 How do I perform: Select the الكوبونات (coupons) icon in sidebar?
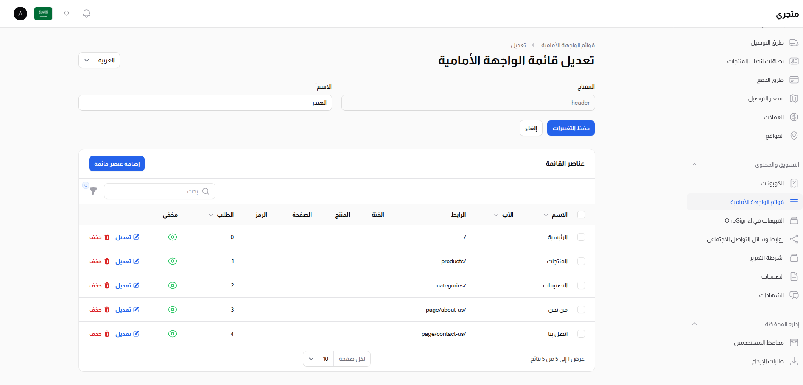[794, 183]
